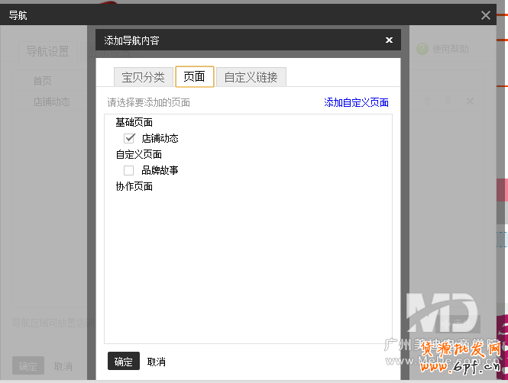Switch to the 宝贝分类 tab
The height and width of the screenshot is (383, 508).
coord(143,77)
